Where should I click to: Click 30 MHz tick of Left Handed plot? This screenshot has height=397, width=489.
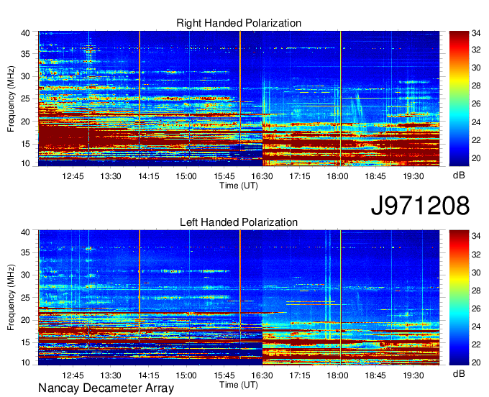click(25, 275)
